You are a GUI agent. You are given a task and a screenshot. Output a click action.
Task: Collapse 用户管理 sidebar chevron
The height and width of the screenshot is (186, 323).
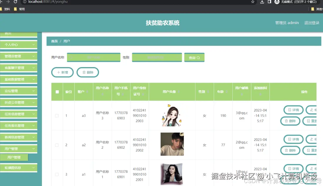click(x=34, y=149)
